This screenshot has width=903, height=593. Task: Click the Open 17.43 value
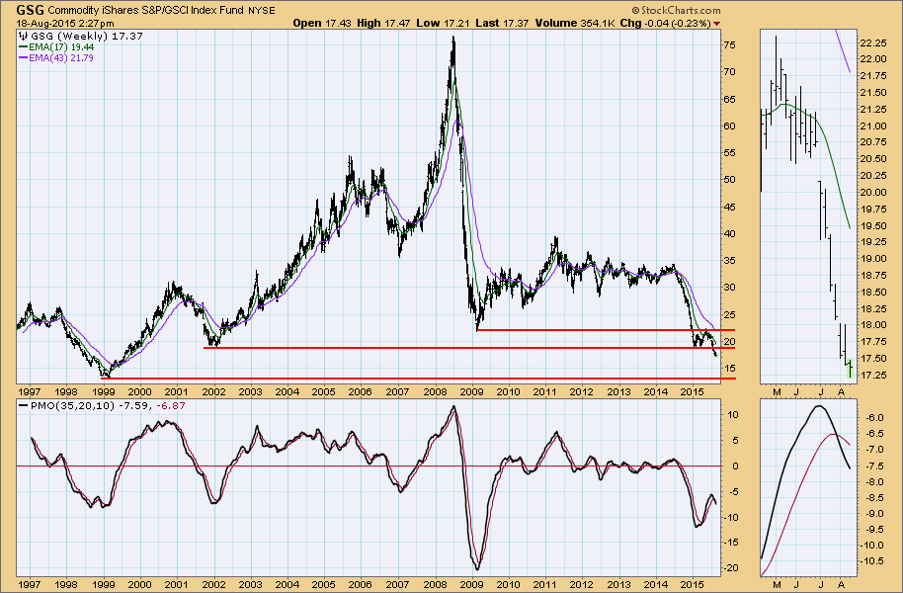322,23
